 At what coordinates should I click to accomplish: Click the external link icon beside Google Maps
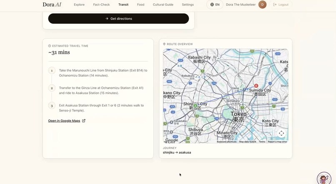[x=84, y=121]
